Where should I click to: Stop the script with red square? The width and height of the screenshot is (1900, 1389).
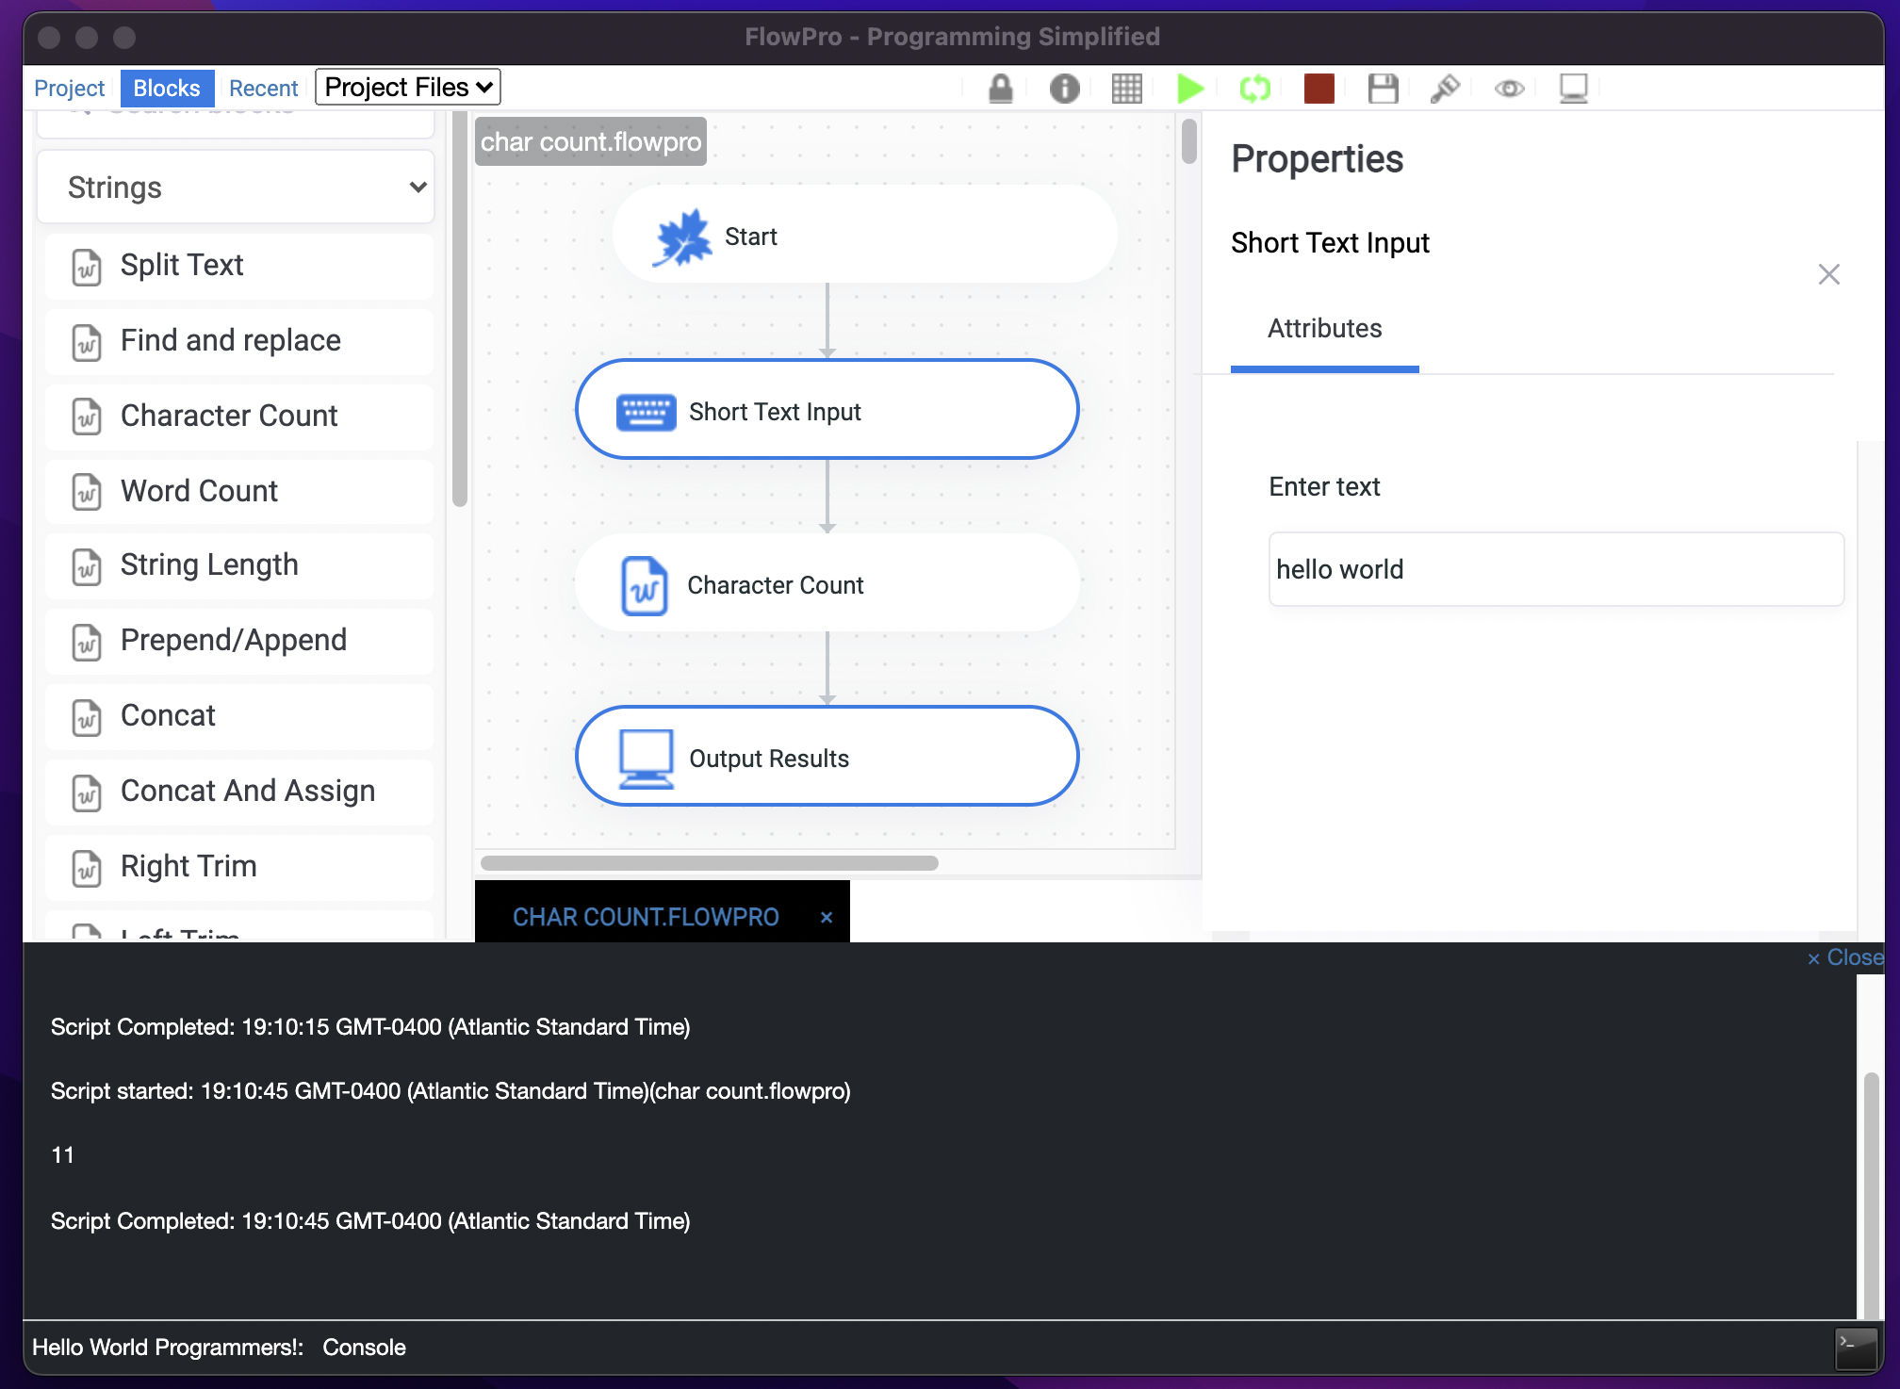tap(1319, 89)
